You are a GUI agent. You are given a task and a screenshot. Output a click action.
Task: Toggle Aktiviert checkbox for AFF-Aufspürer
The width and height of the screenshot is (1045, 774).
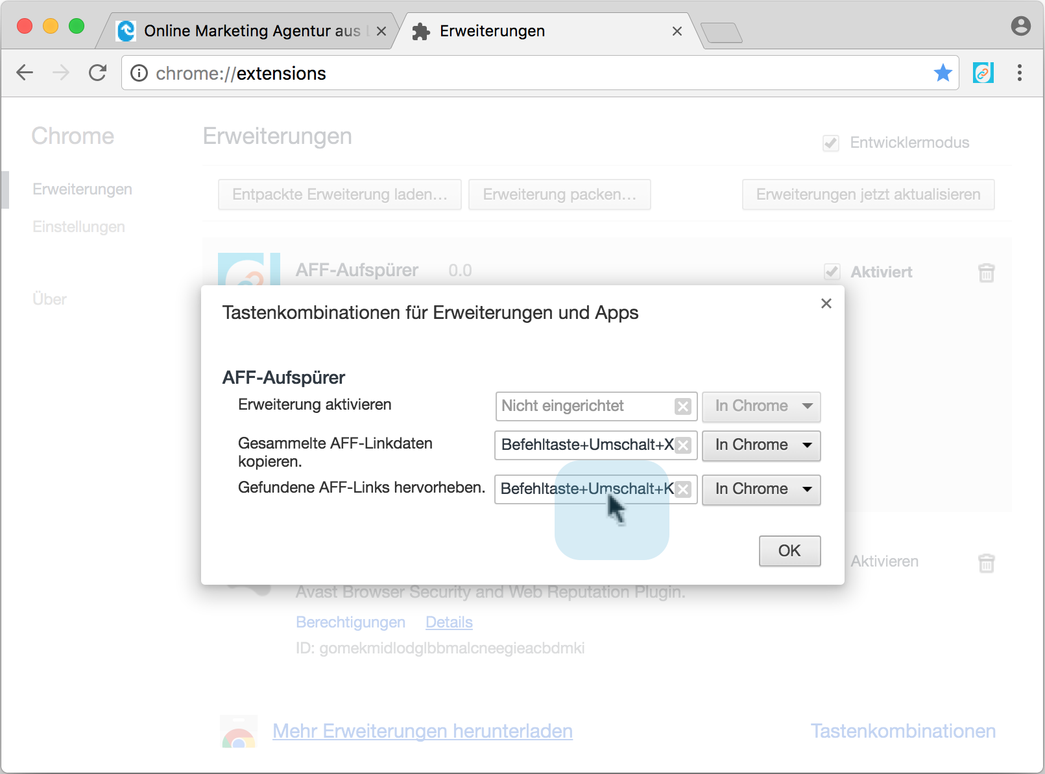(832, 272)
